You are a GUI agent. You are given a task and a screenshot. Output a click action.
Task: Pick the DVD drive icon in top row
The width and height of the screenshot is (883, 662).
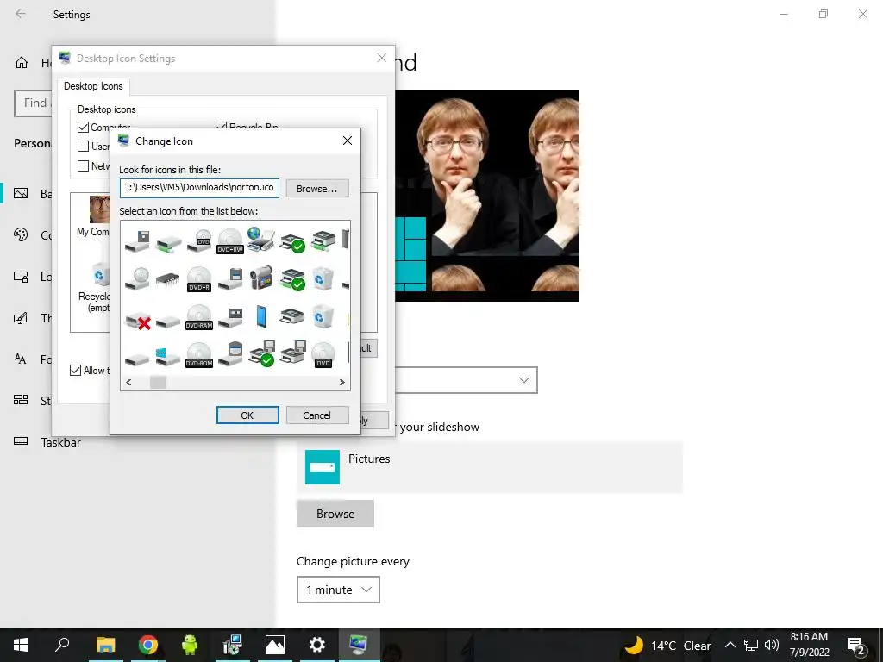click(199, 241)
